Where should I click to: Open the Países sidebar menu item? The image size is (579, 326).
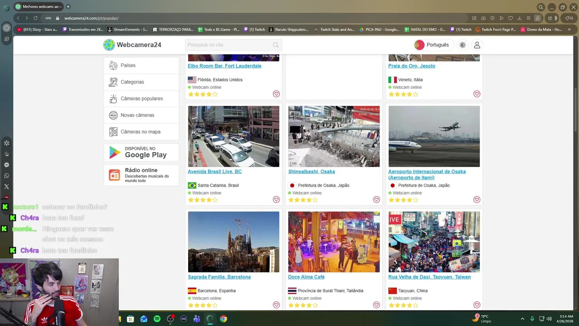click(141, 65)
